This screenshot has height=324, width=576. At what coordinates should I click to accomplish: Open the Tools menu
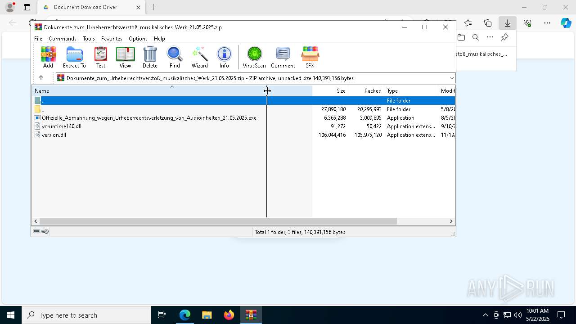[x=89, y=39]
